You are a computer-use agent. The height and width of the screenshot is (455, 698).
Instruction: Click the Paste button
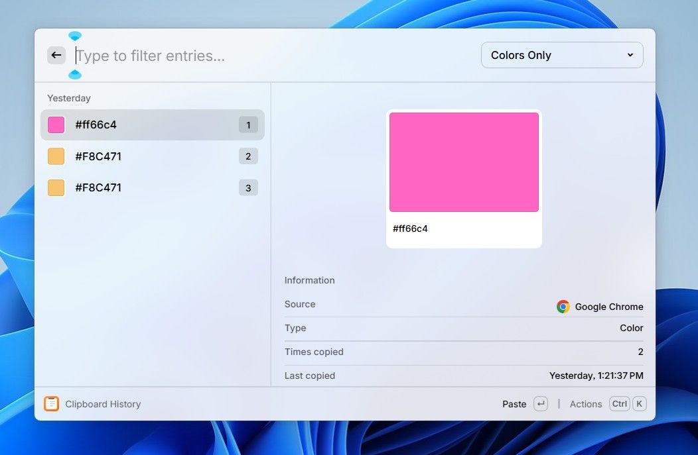click(x=514, y=403)
